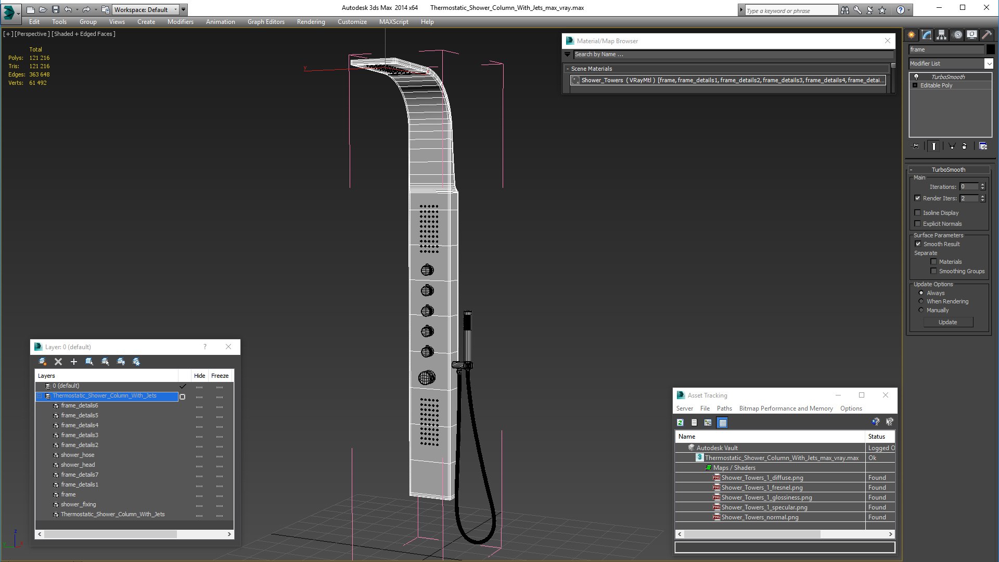This screenshot has height=562, width=999.
Task: Open the Rendering menu
Action: coord(311,22)
